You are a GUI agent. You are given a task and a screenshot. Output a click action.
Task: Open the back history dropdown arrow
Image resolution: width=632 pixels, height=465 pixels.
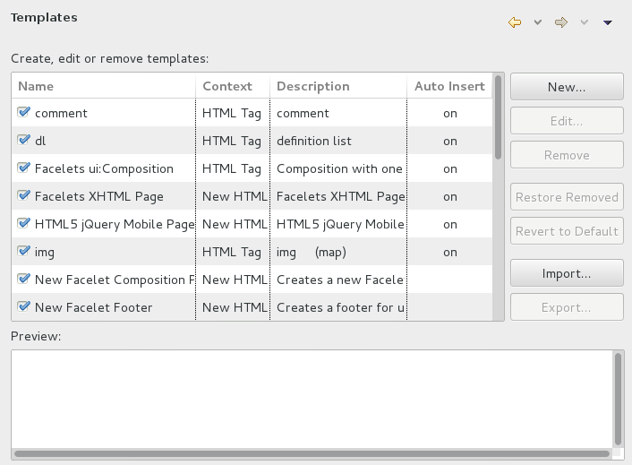(538, 22)
